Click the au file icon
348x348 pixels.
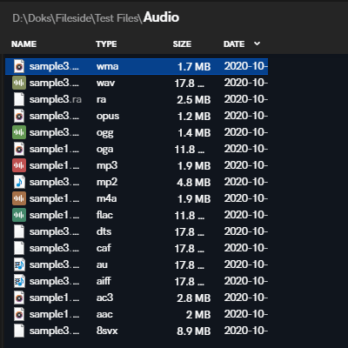coord(19,264)
